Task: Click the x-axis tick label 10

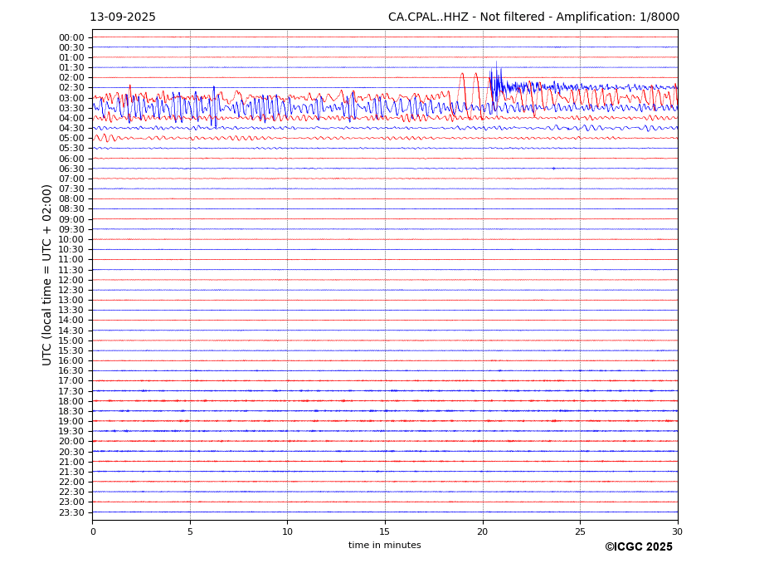Action: pyautogui.click(x=287, y=531)
